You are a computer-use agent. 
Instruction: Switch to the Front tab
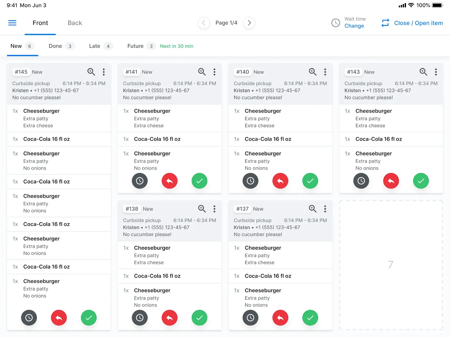point(40,23)
